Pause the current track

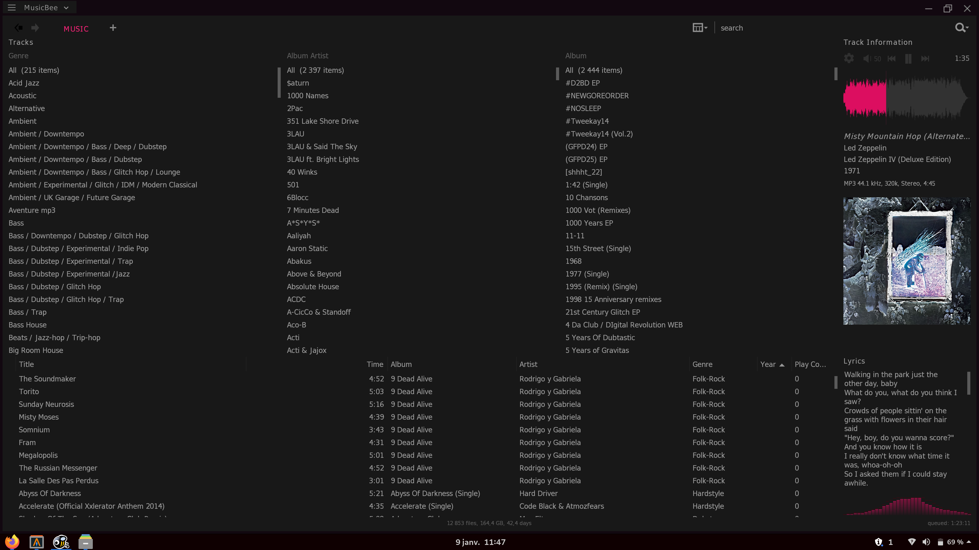pos(908,59)
